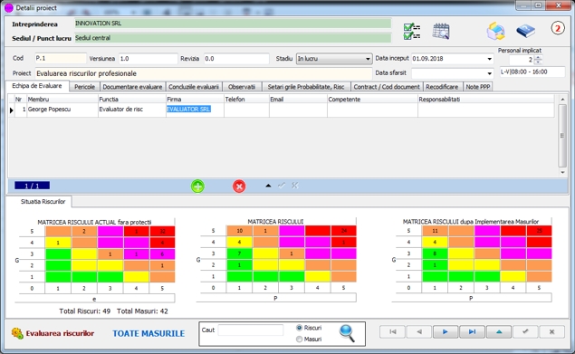
Task: Click TOATE MASURILE link
Action: [x=149, y=333]
